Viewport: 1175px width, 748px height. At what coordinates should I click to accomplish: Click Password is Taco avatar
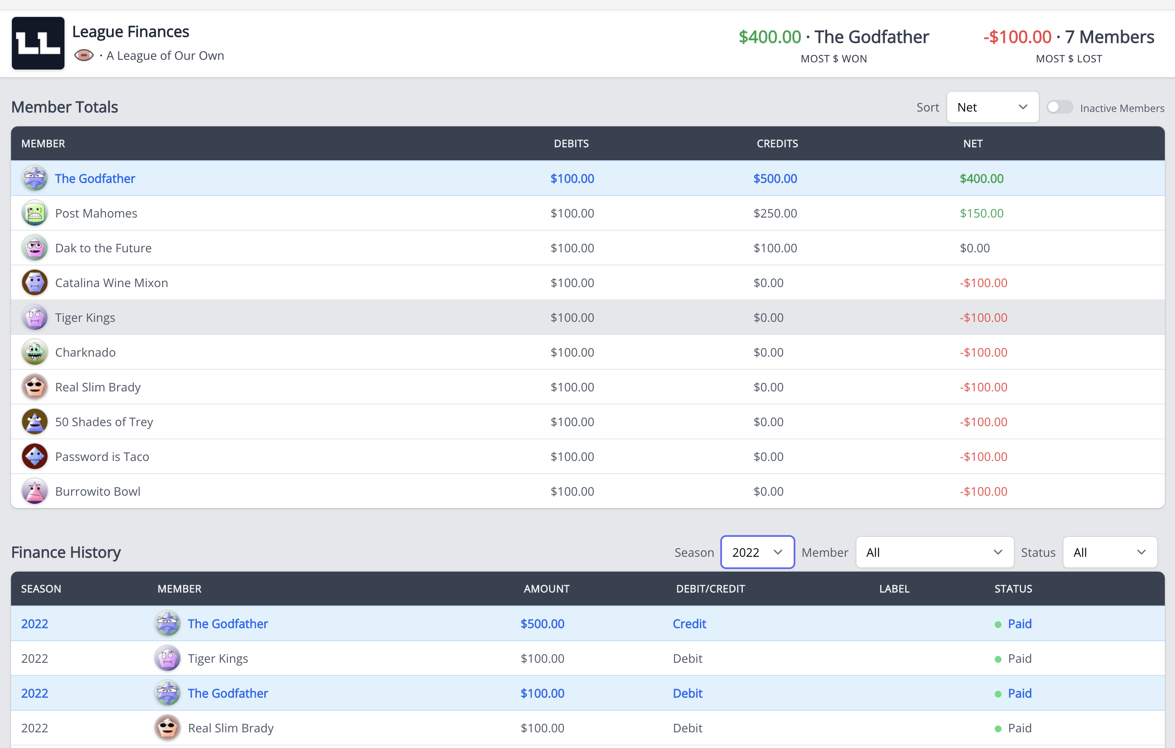35,457
